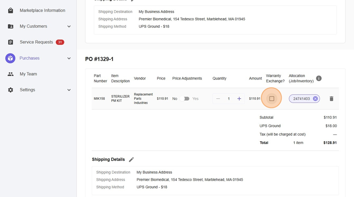
Task: Toggle the Price Adjustments switch to Yes
Action: click(x=184, y=99)
